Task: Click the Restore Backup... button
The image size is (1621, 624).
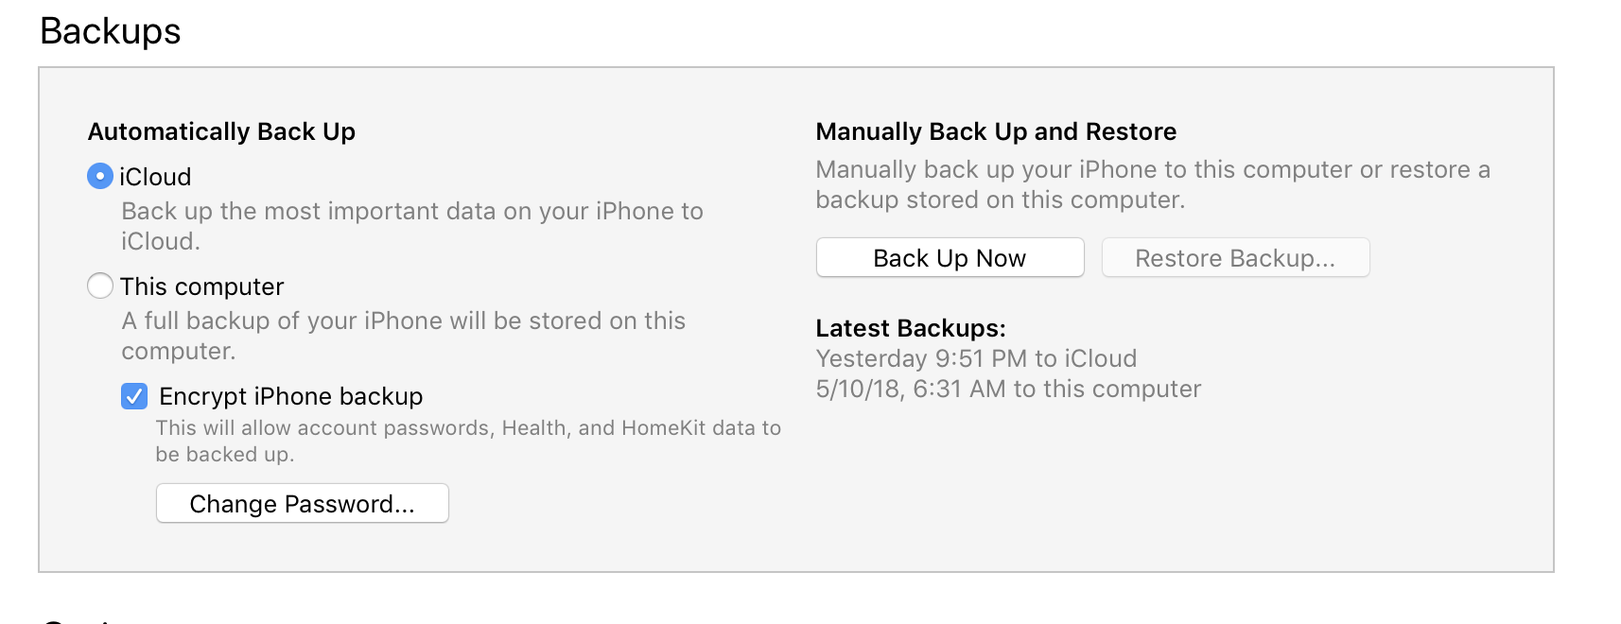Action: click(x=1234, y=258)
